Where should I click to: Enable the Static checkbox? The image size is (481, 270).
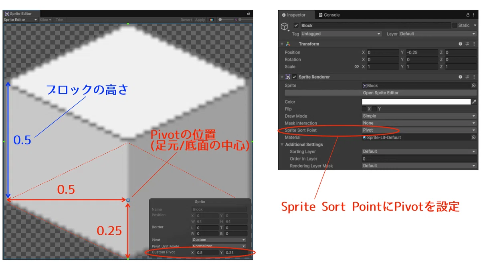pos(455,26)
